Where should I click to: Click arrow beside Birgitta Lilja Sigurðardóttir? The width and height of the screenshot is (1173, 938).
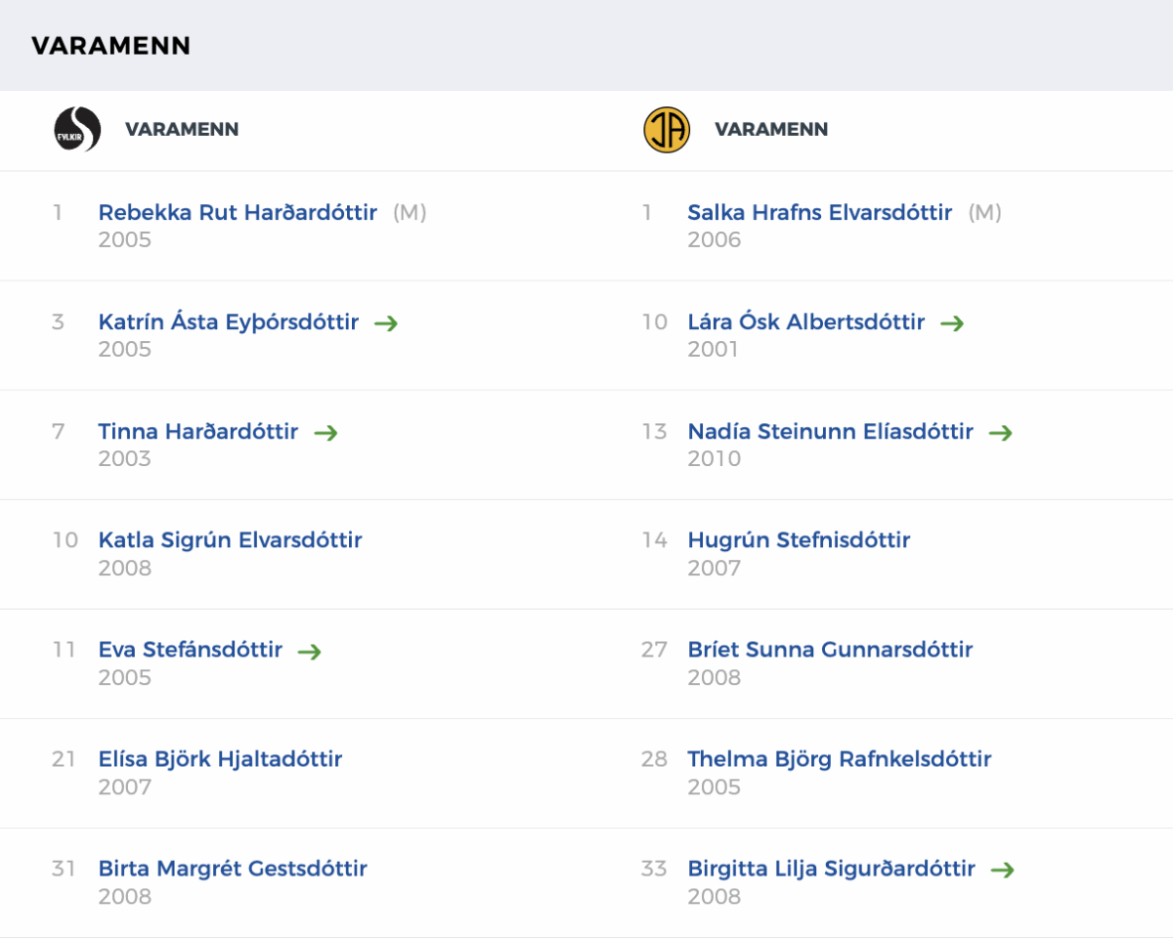pos(1002,870)
